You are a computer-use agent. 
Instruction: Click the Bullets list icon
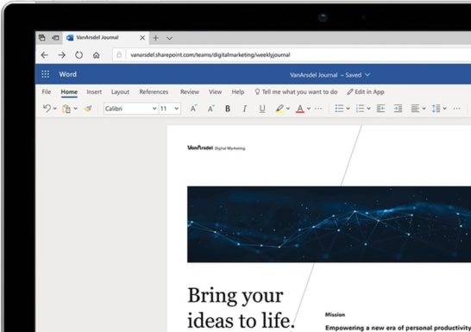(339, 109)
